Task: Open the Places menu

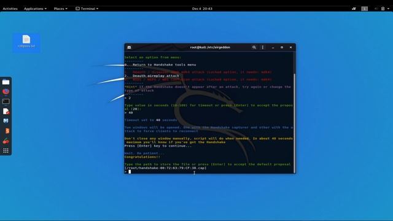Action: pyautogui.click(x=60, y=9)
